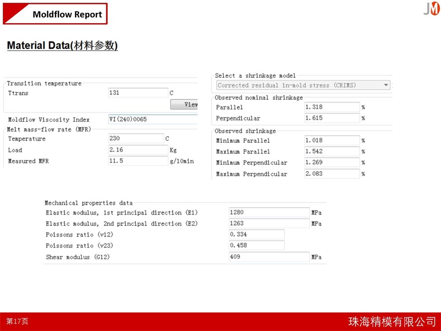Open the shrinkage model dropdown (CRIMS)

pos(303,86)
